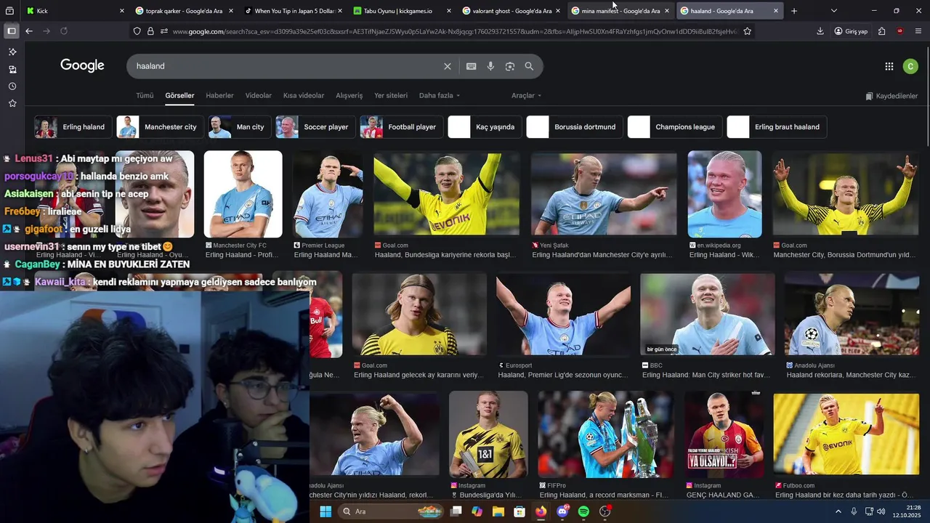Start voice search with the microphone icon
930x523 pixels.
[x=490, y=66]
